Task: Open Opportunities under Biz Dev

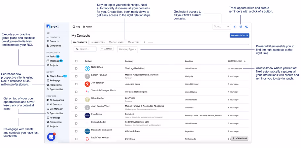Action: (55, 90)
